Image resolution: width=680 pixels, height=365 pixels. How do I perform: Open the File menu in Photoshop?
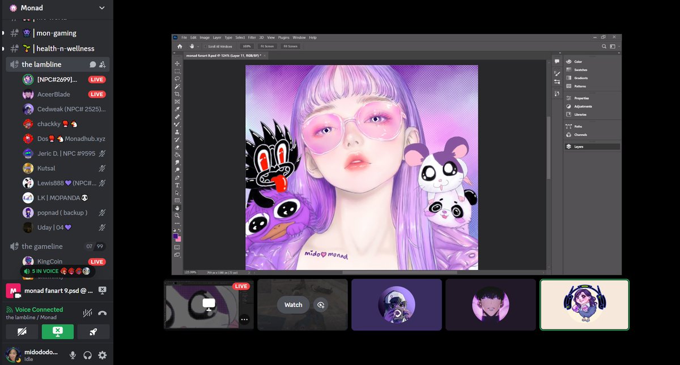pos(184,37)
